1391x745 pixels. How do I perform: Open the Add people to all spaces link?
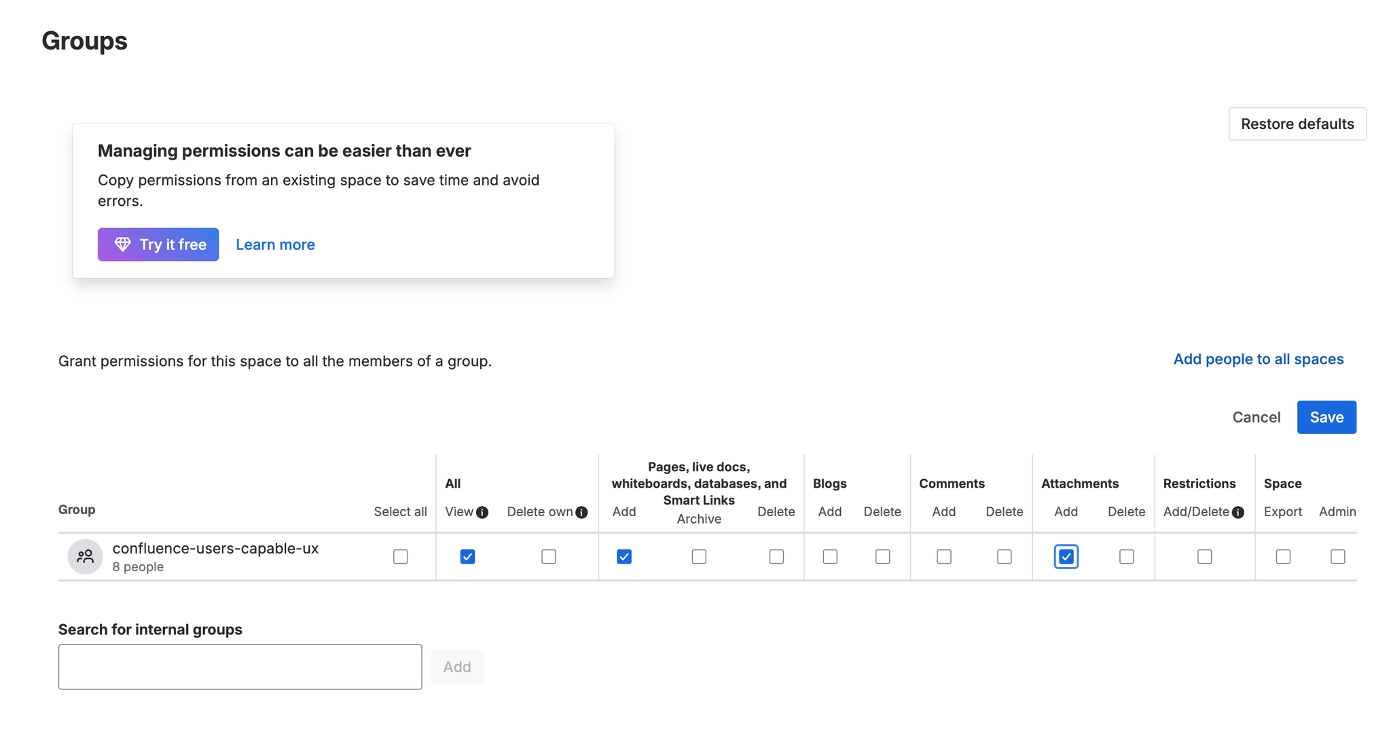[x=1259, y=359]
